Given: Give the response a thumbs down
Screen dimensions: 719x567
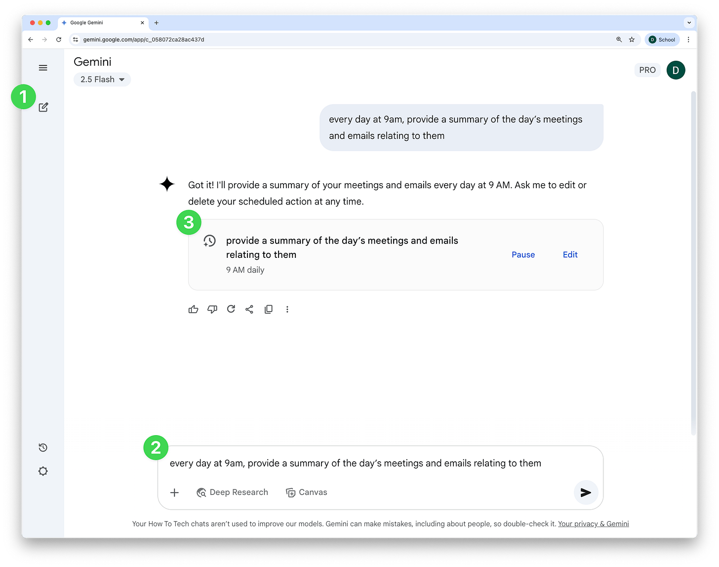Looking at the screenshot, I should click(x=212, y=309).
